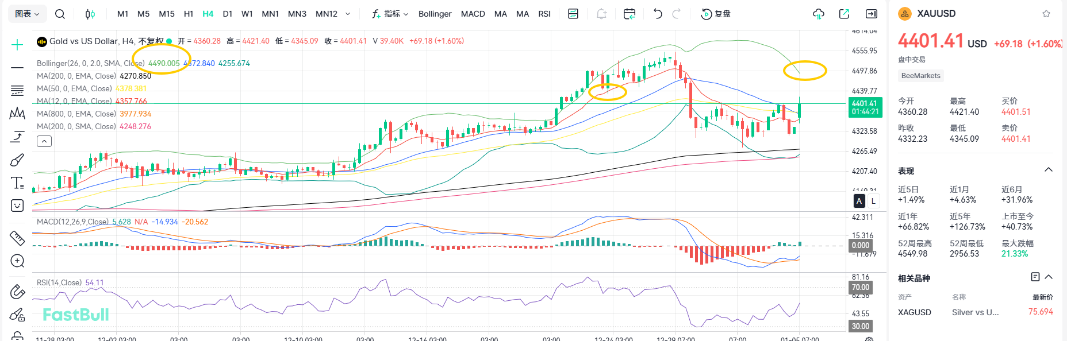Collapse the indicator legend list
The image size is (1067, 341).
(x=44, y=141)
